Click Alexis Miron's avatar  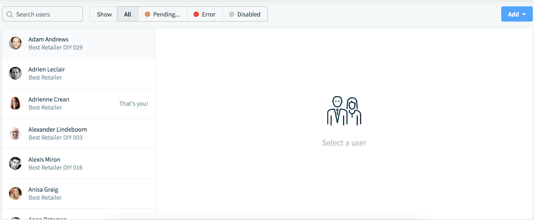[x=15, y=164]
